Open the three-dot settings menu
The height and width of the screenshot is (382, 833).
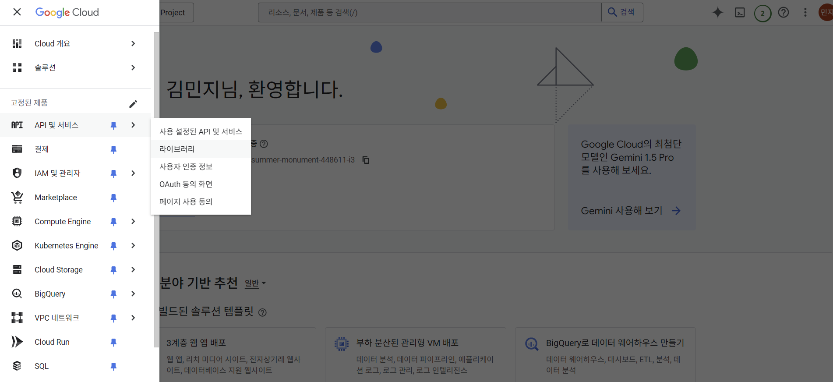[805, 12]
